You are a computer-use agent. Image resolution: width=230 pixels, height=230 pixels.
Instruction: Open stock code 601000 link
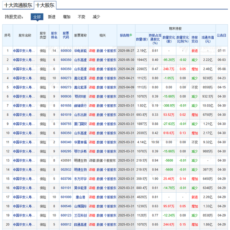pyautogui.click(x=66, y=197)
